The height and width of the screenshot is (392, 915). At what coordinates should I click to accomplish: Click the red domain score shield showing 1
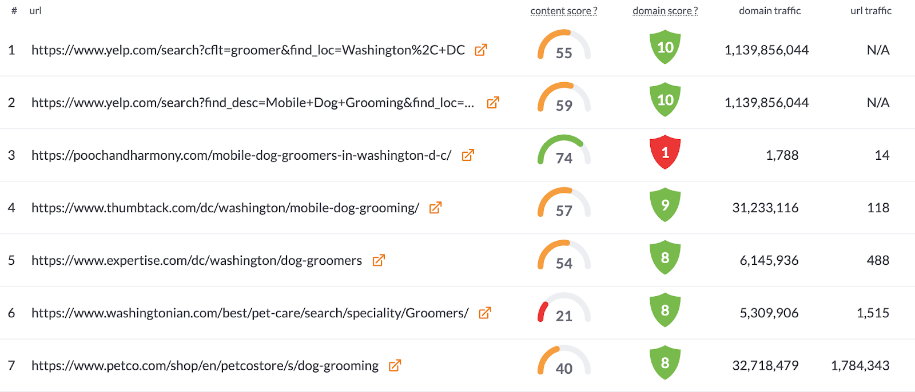coord(665,153)
